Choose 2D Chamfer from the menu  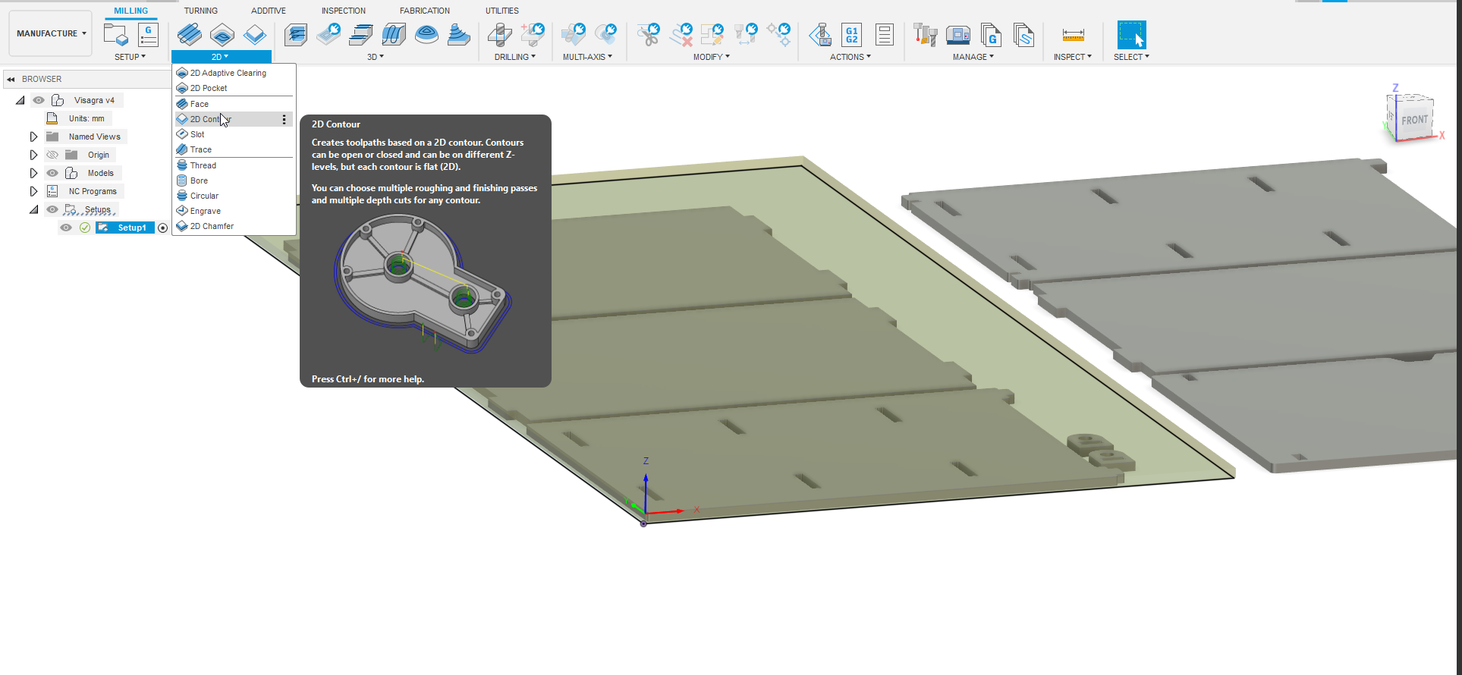234,226
